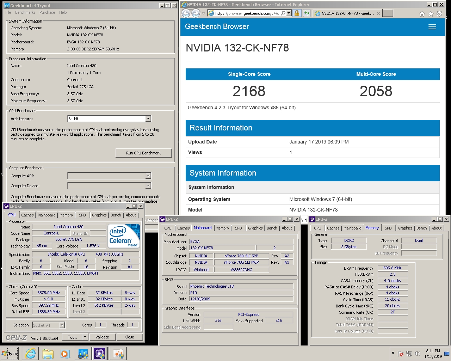Screen dimensions: 451x361
Task: Open About tab in left CPU-Z window
Action: click(131, 215)
